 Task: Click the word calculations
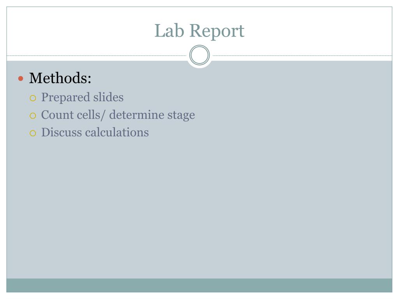(117, 132)
